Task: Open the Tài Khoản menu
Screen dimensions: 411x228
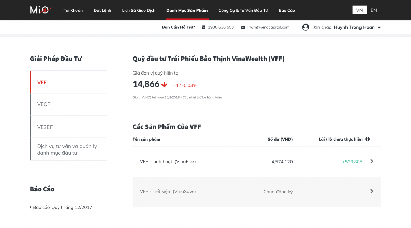Action: pyautogui.click(x=73, y=10)
